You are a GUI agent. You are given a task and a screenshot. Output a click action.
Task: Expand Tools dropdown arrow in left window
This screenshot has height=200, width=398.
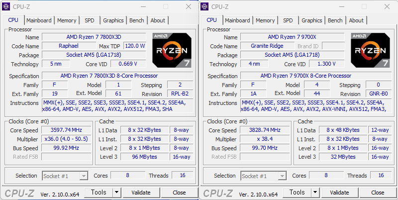pyautogui.click(x=116, y=193)
